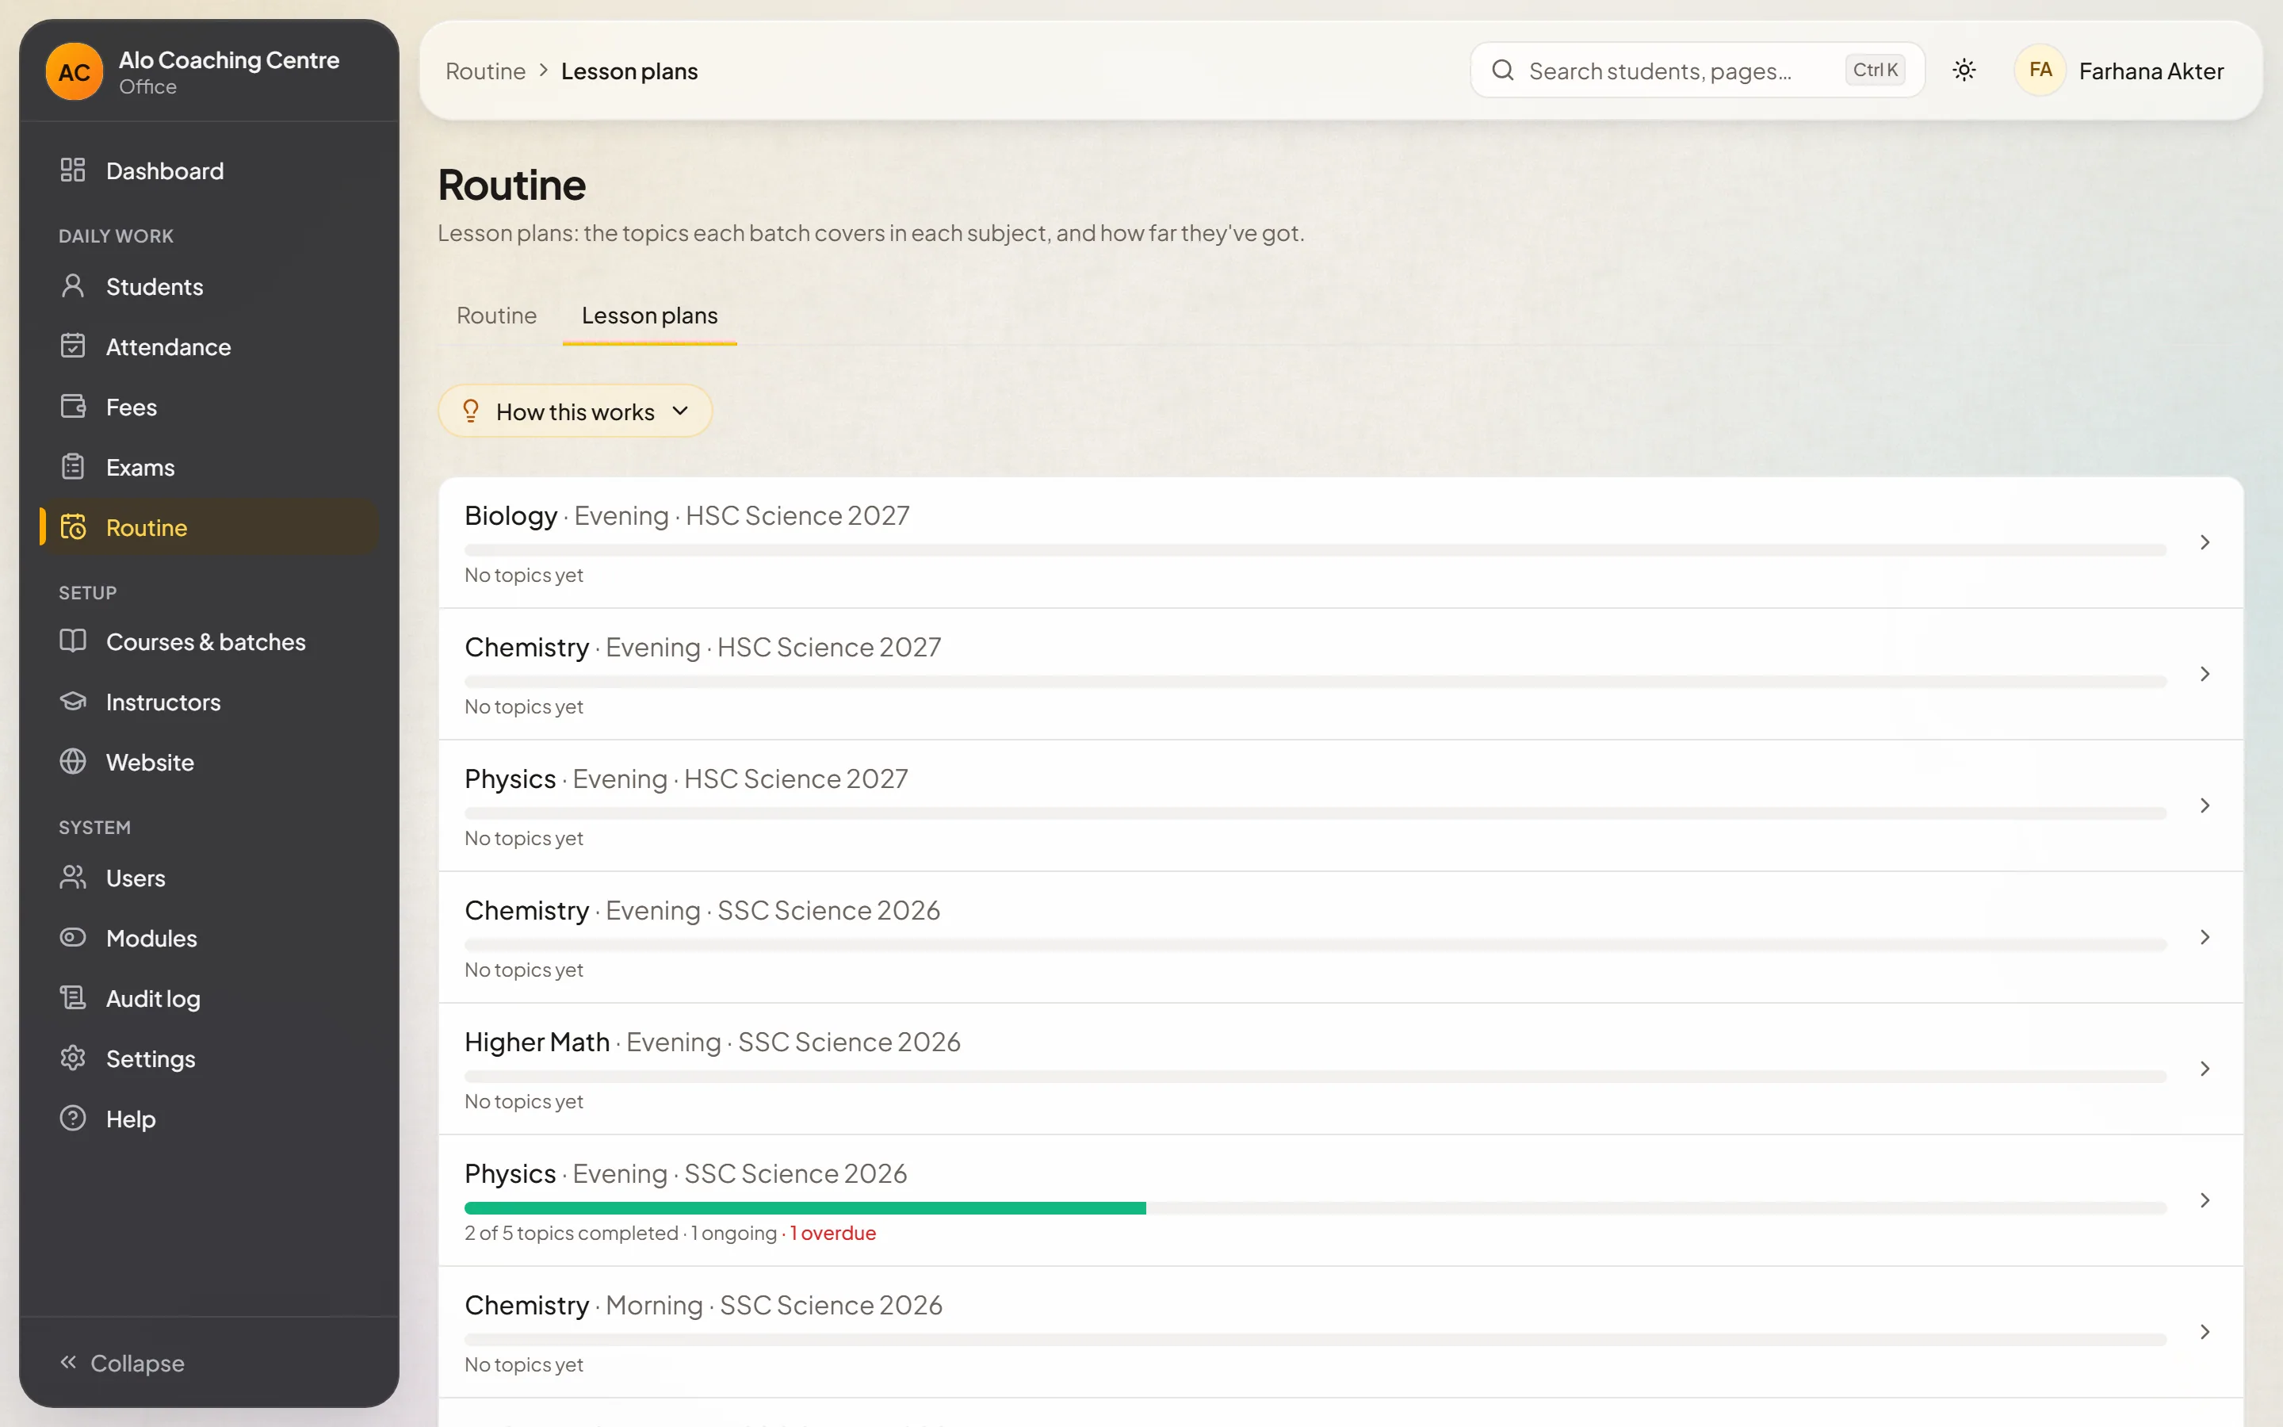Click the Students person icon
The image size is (2283, 1427).
(x=73, y=286)
